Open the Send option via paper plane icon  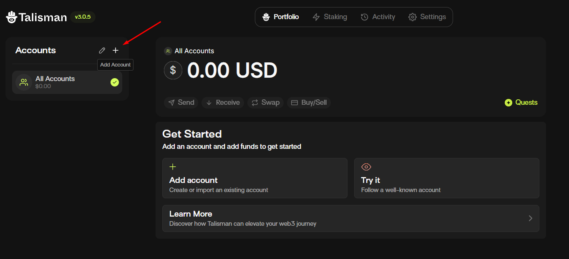click(x=172, y=102)
